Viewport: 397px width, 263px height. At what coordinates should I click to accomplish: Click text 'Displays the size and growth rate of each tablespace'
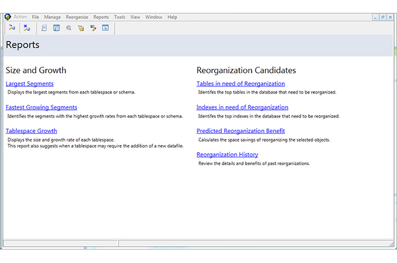click(61, 140)
